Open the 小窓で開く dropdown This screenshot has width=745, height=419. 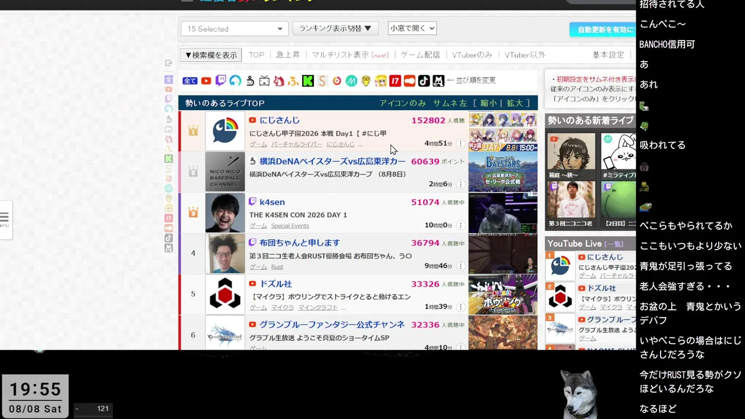coord(412,28)
